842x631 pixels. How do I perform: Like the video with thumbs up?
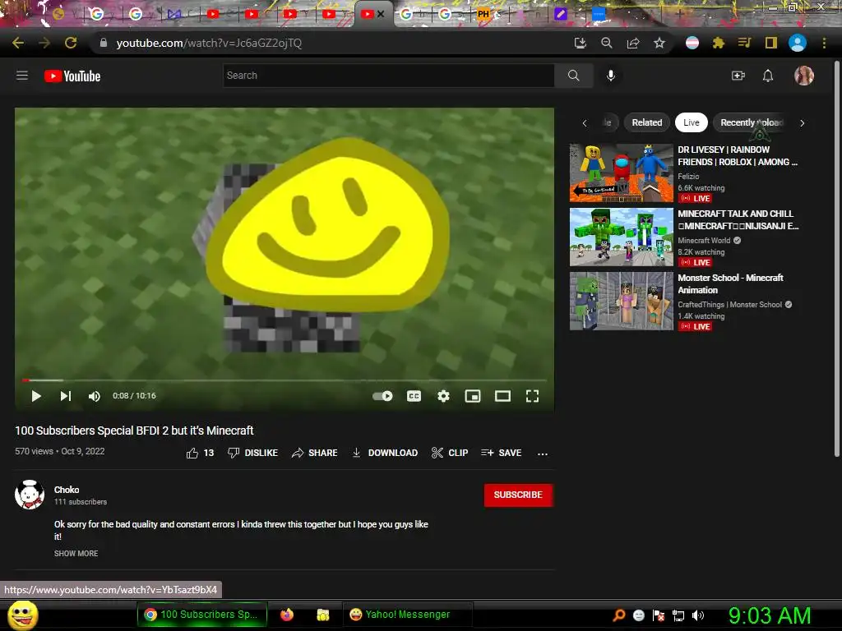(200, 453)
